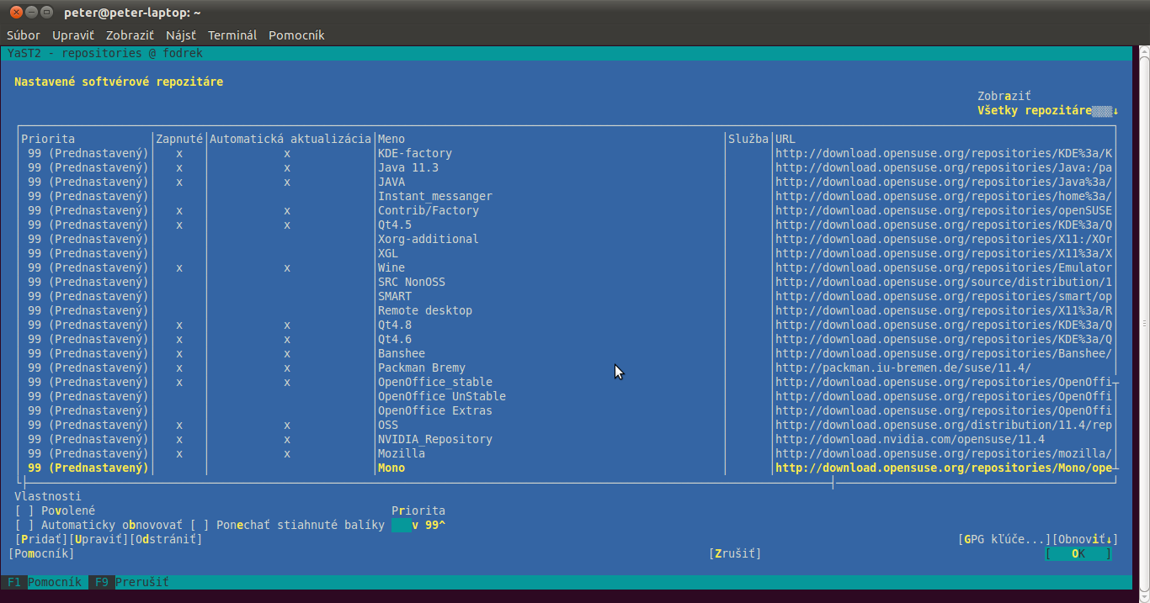This screenshot has height=603, width=1150.
Task: Click the Zrušiť button
Action: 735,553
